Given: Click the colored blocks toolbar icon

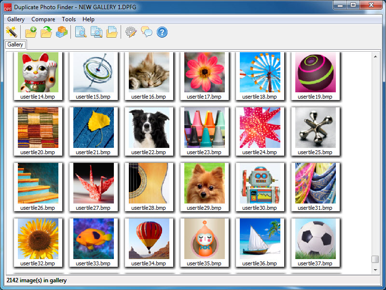Looking at the screenshot, I should tap(61, 32).
